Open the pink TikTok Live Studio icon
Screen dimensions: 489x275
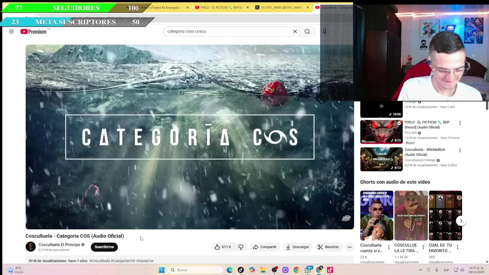pyautogui.click(x=330, y=270)
